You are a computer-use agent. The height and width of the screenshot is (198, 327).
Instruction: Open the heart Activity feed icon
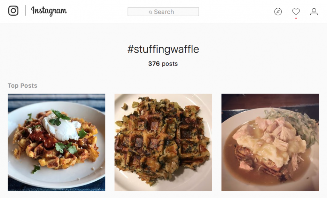[x=296, y=12]
